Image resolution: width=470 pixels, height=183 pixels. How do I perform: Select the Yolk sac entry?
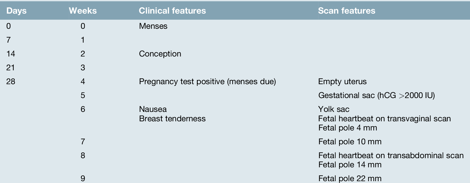tap(334, 109)
